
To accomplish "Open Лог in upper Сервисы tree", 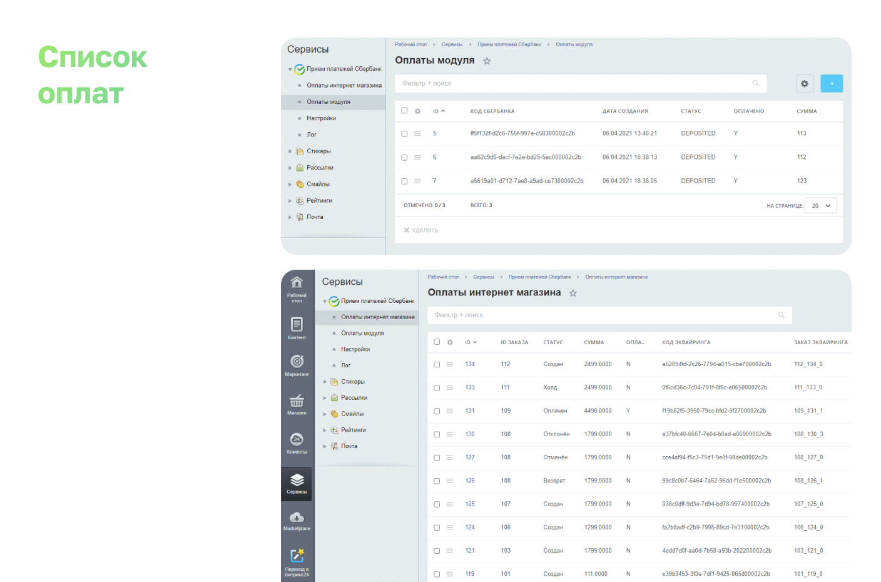I will [x=312, y=135].
